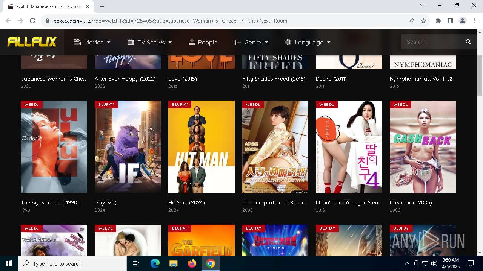Screen dimensions: 483x271
Task: Close the Watch Japanese Woman tab
Action: (88, 6)
